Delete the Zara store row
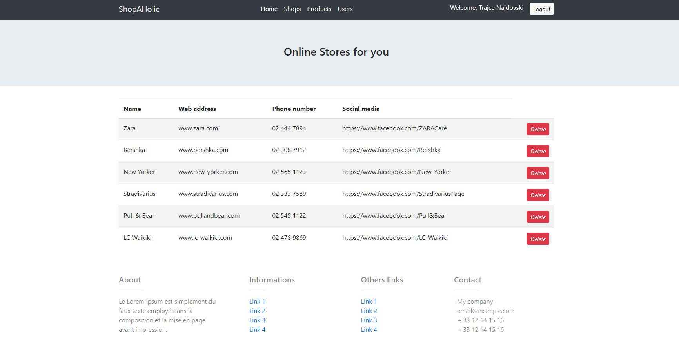The image size is (679, 340). (537, 129)
